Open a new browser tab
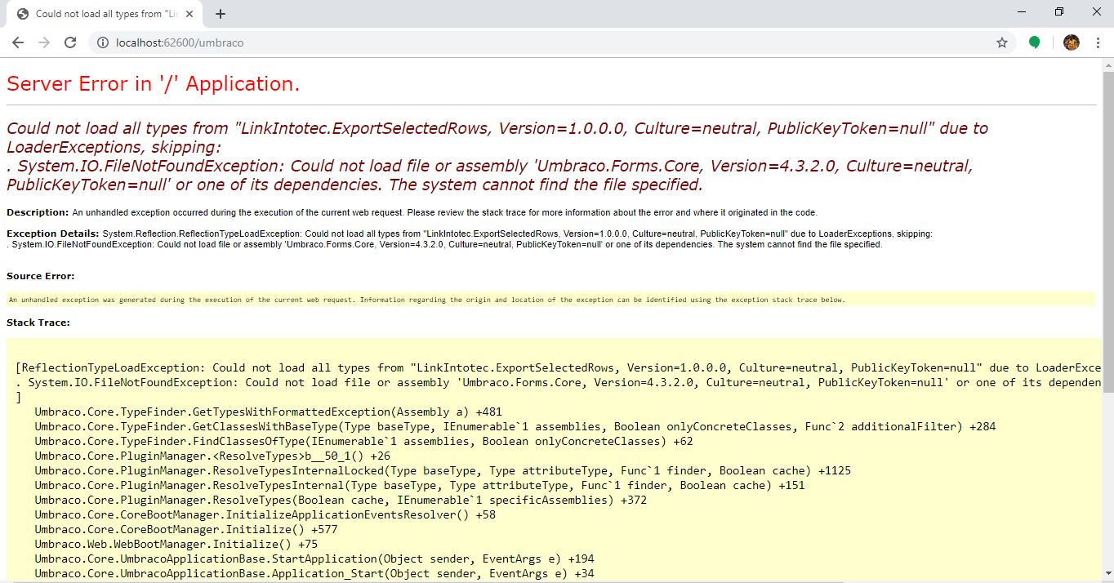 221,14
